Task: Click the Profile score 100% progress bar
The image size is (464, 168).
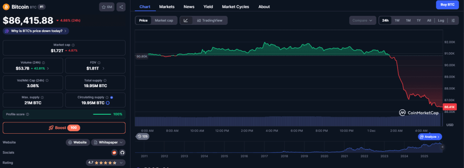Action: coord(102,114)
